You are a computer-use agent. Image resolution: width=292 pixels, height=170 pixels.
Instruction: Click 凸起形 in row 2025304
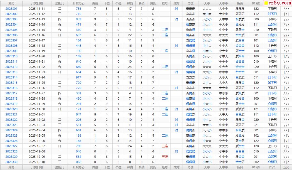pos(272,24)
